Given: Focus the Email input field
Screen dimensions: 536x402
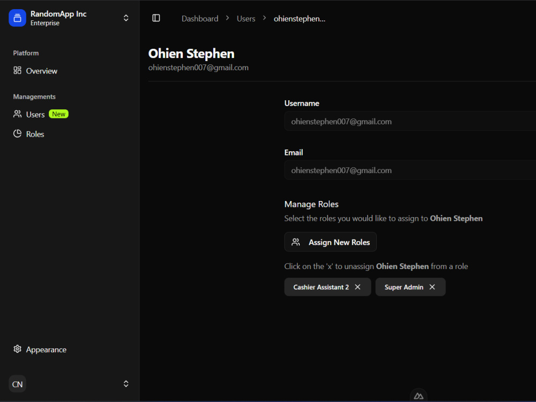Looking at the screenshot, I should pyautogui.click(x=410, y=170).
